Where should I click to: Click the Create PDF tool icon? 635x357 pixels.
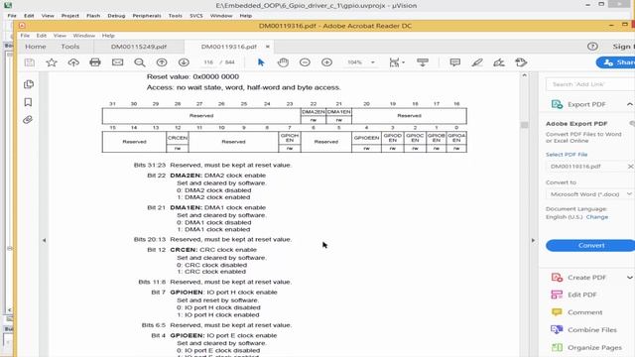tap(557, 278)
